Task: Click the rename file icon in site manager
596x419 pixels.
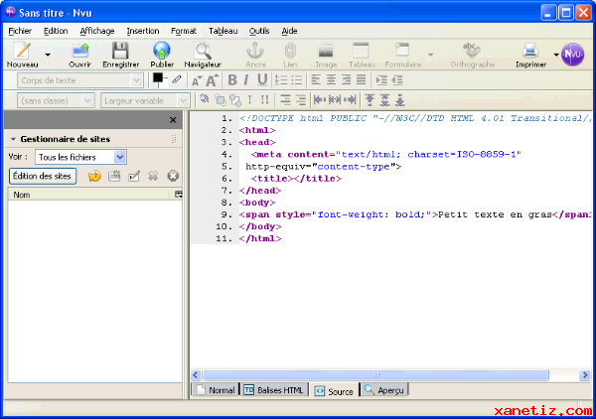Action: click(x=134, y=176)
